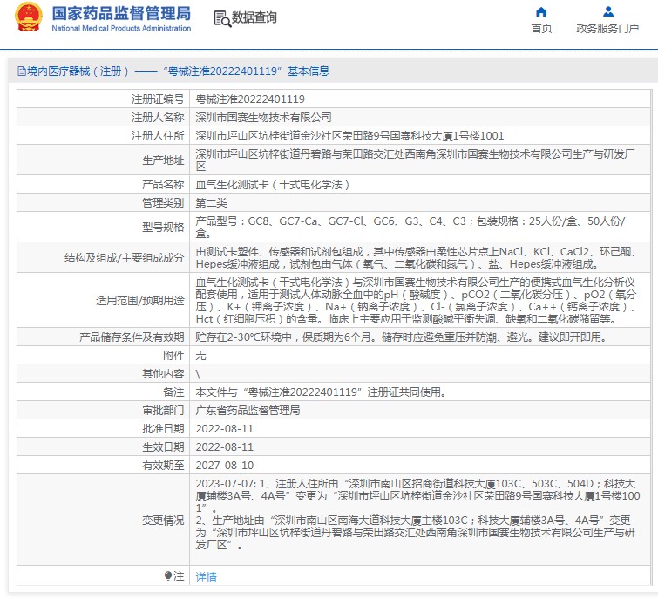Click the 审批部门 label
Screen dimensions: 658x606
point(163,411)
